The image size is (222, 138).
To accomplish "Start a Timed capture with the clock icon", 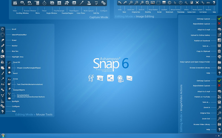I will (x=44, y=3).
